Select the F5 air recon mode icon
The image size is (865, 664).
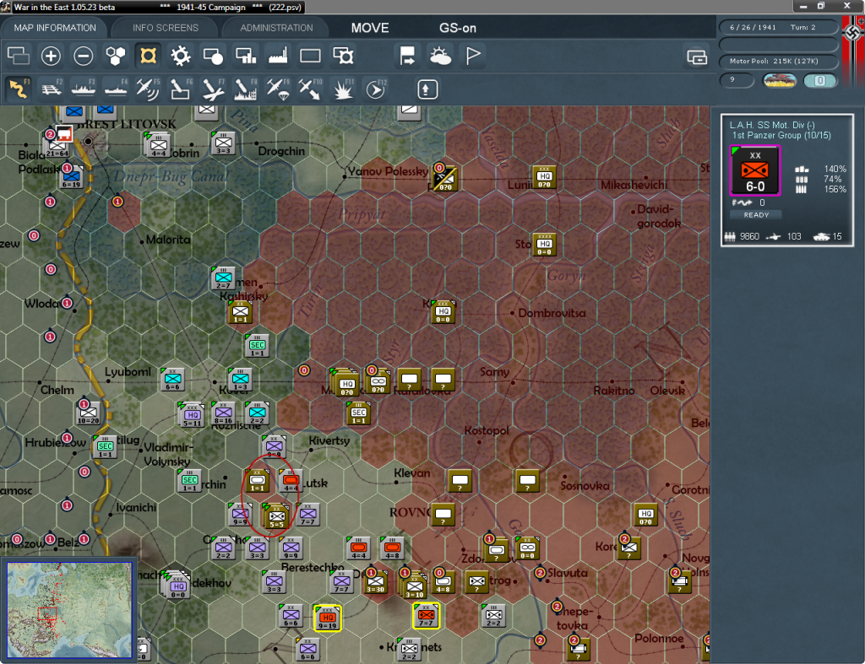(148, 89)
